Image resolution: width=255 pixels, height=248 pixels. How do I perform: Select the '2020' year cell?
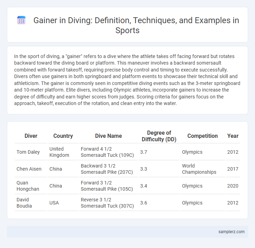tap(233, 186)
